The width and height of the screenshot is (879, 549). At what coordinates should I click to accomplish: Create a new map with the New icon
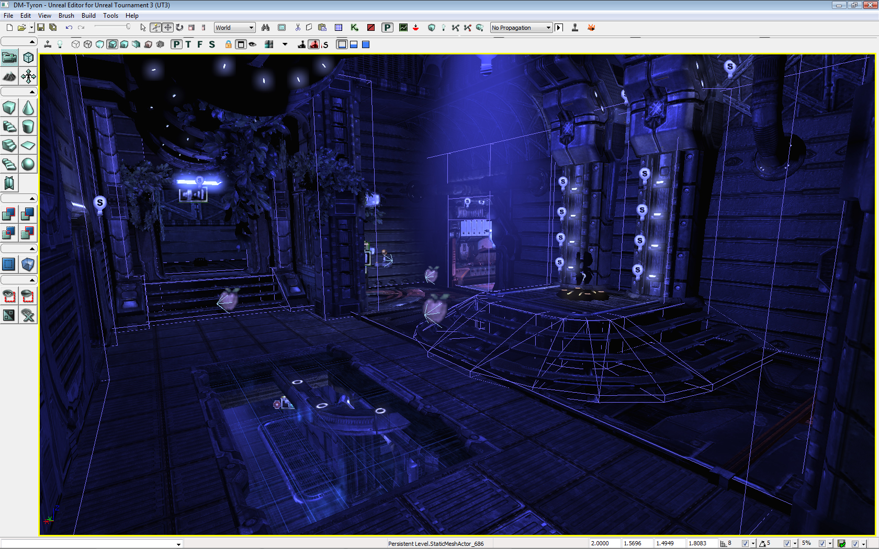click(x=9, y=28)
